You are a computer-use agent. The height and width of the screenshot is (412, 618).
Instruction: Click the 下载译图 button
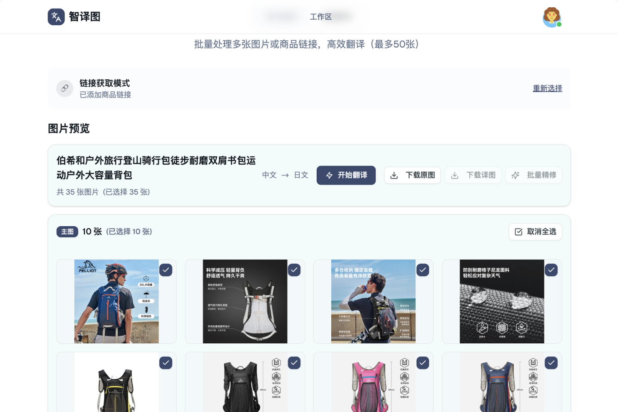coord(473,175)
